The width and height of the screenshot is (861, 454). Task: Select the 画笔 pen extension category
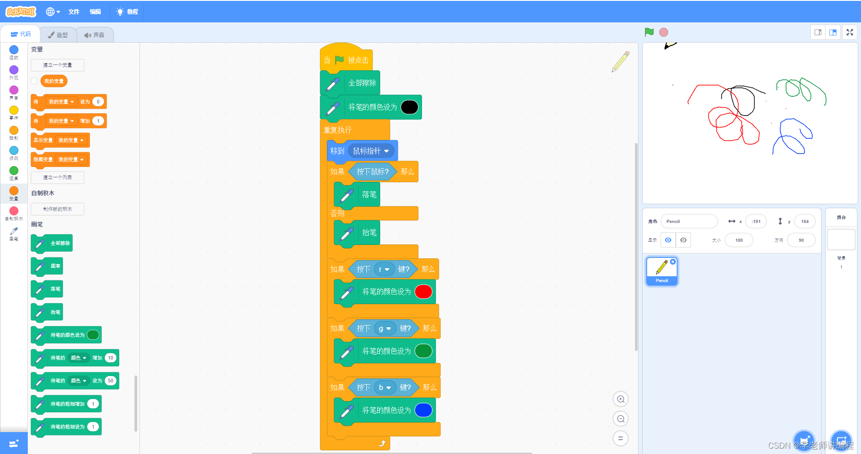[x=14, y=234]
